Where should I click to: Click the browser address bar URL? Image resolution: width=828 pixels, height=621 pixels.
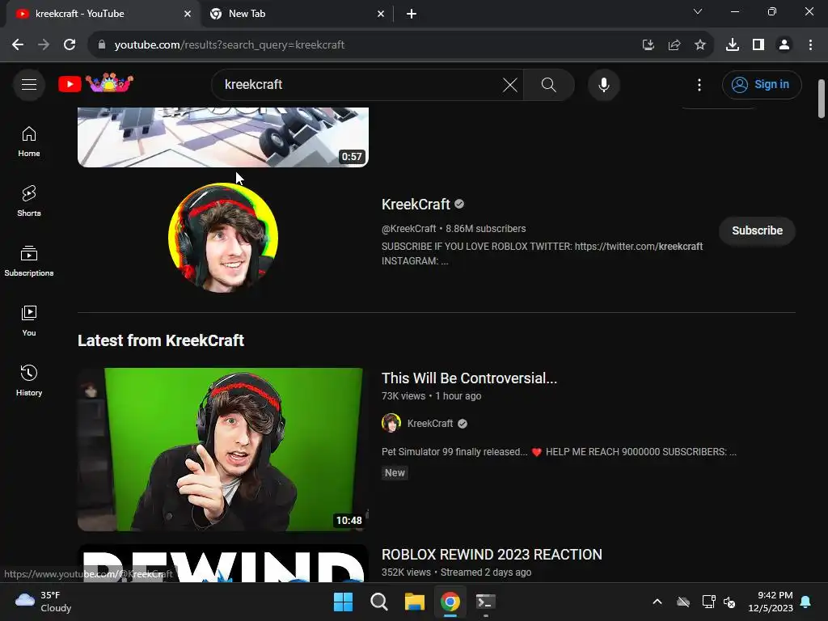[229, 45]
